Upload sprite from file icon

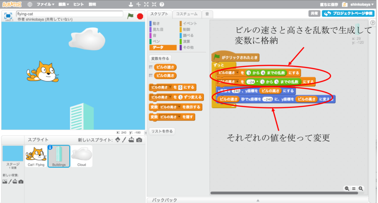(131, 140)
